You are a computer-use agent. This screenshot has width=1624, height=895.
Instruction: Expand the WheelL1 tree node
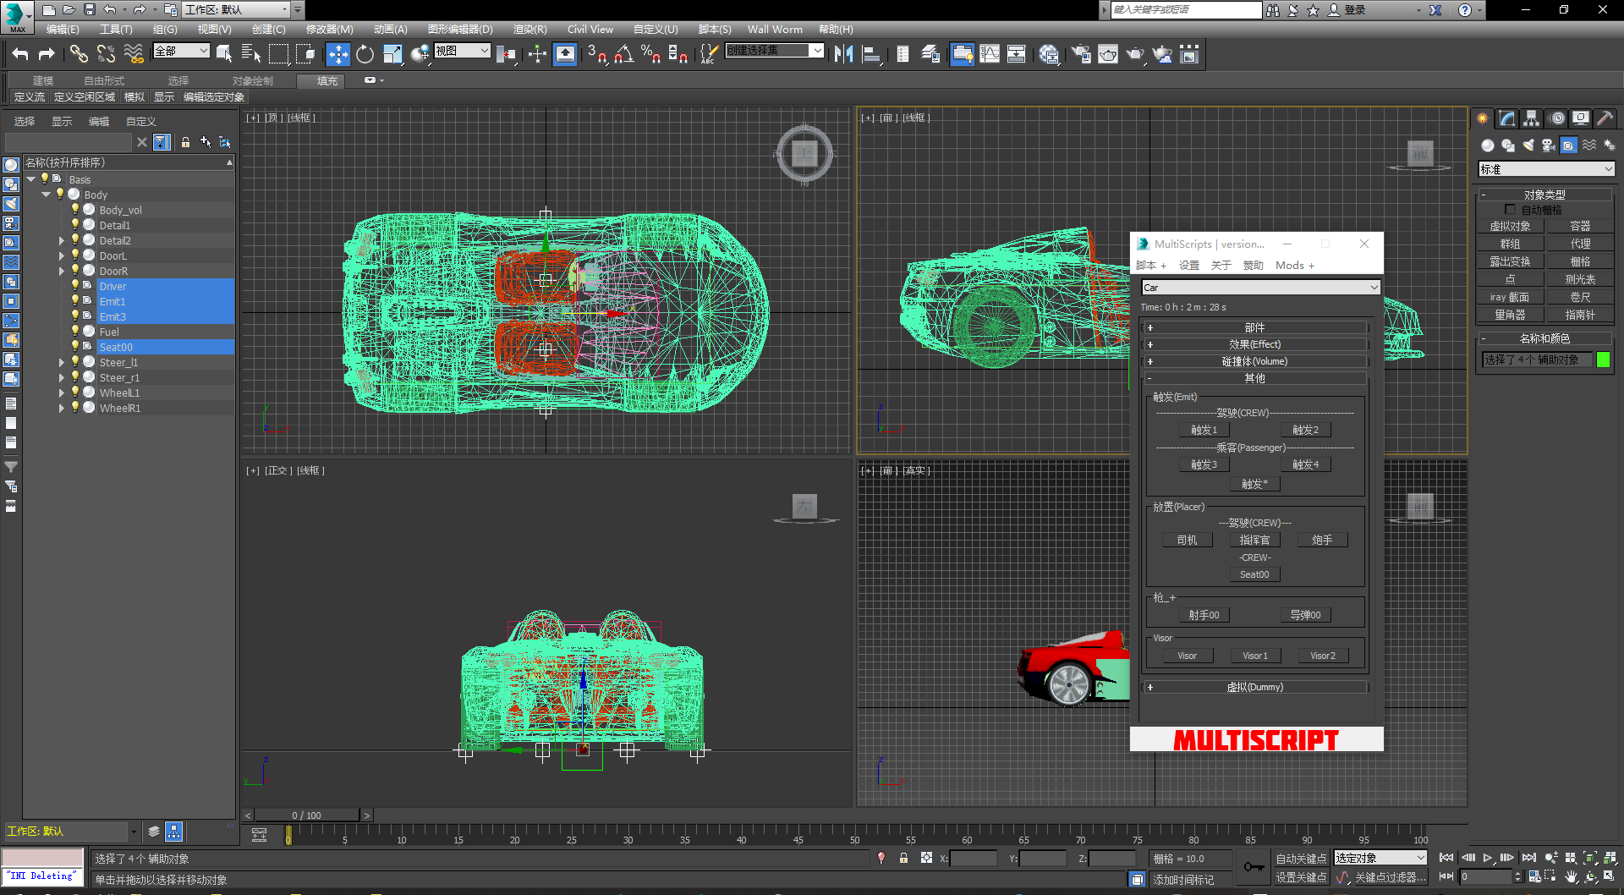pos(62,393)
